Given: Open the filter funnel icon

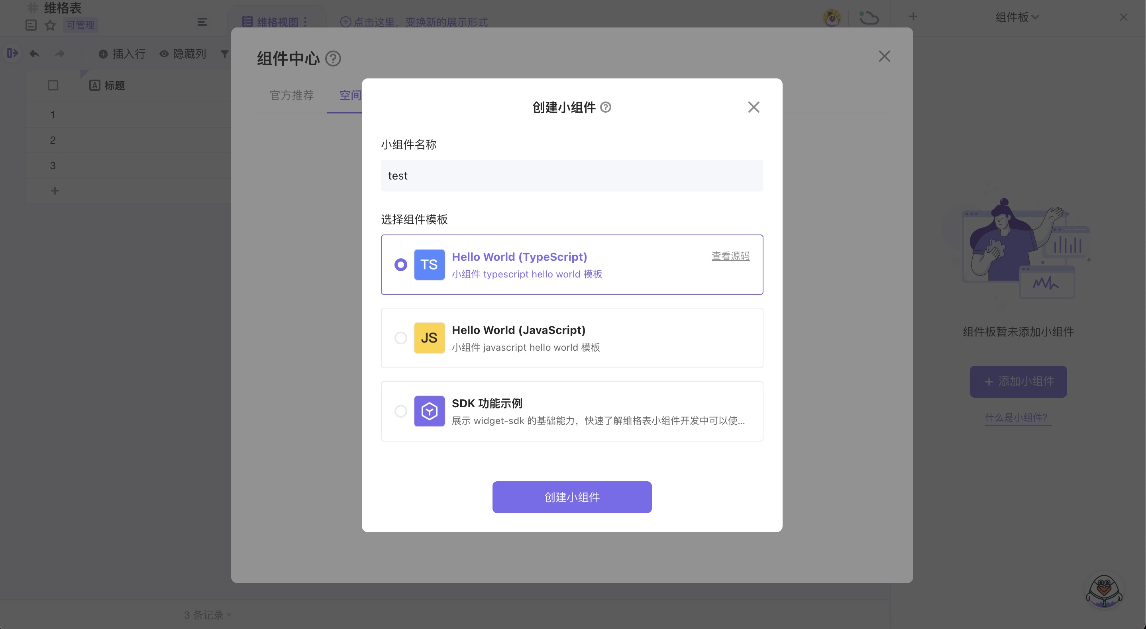Looking at the screenshot, I should coord(225,54).
